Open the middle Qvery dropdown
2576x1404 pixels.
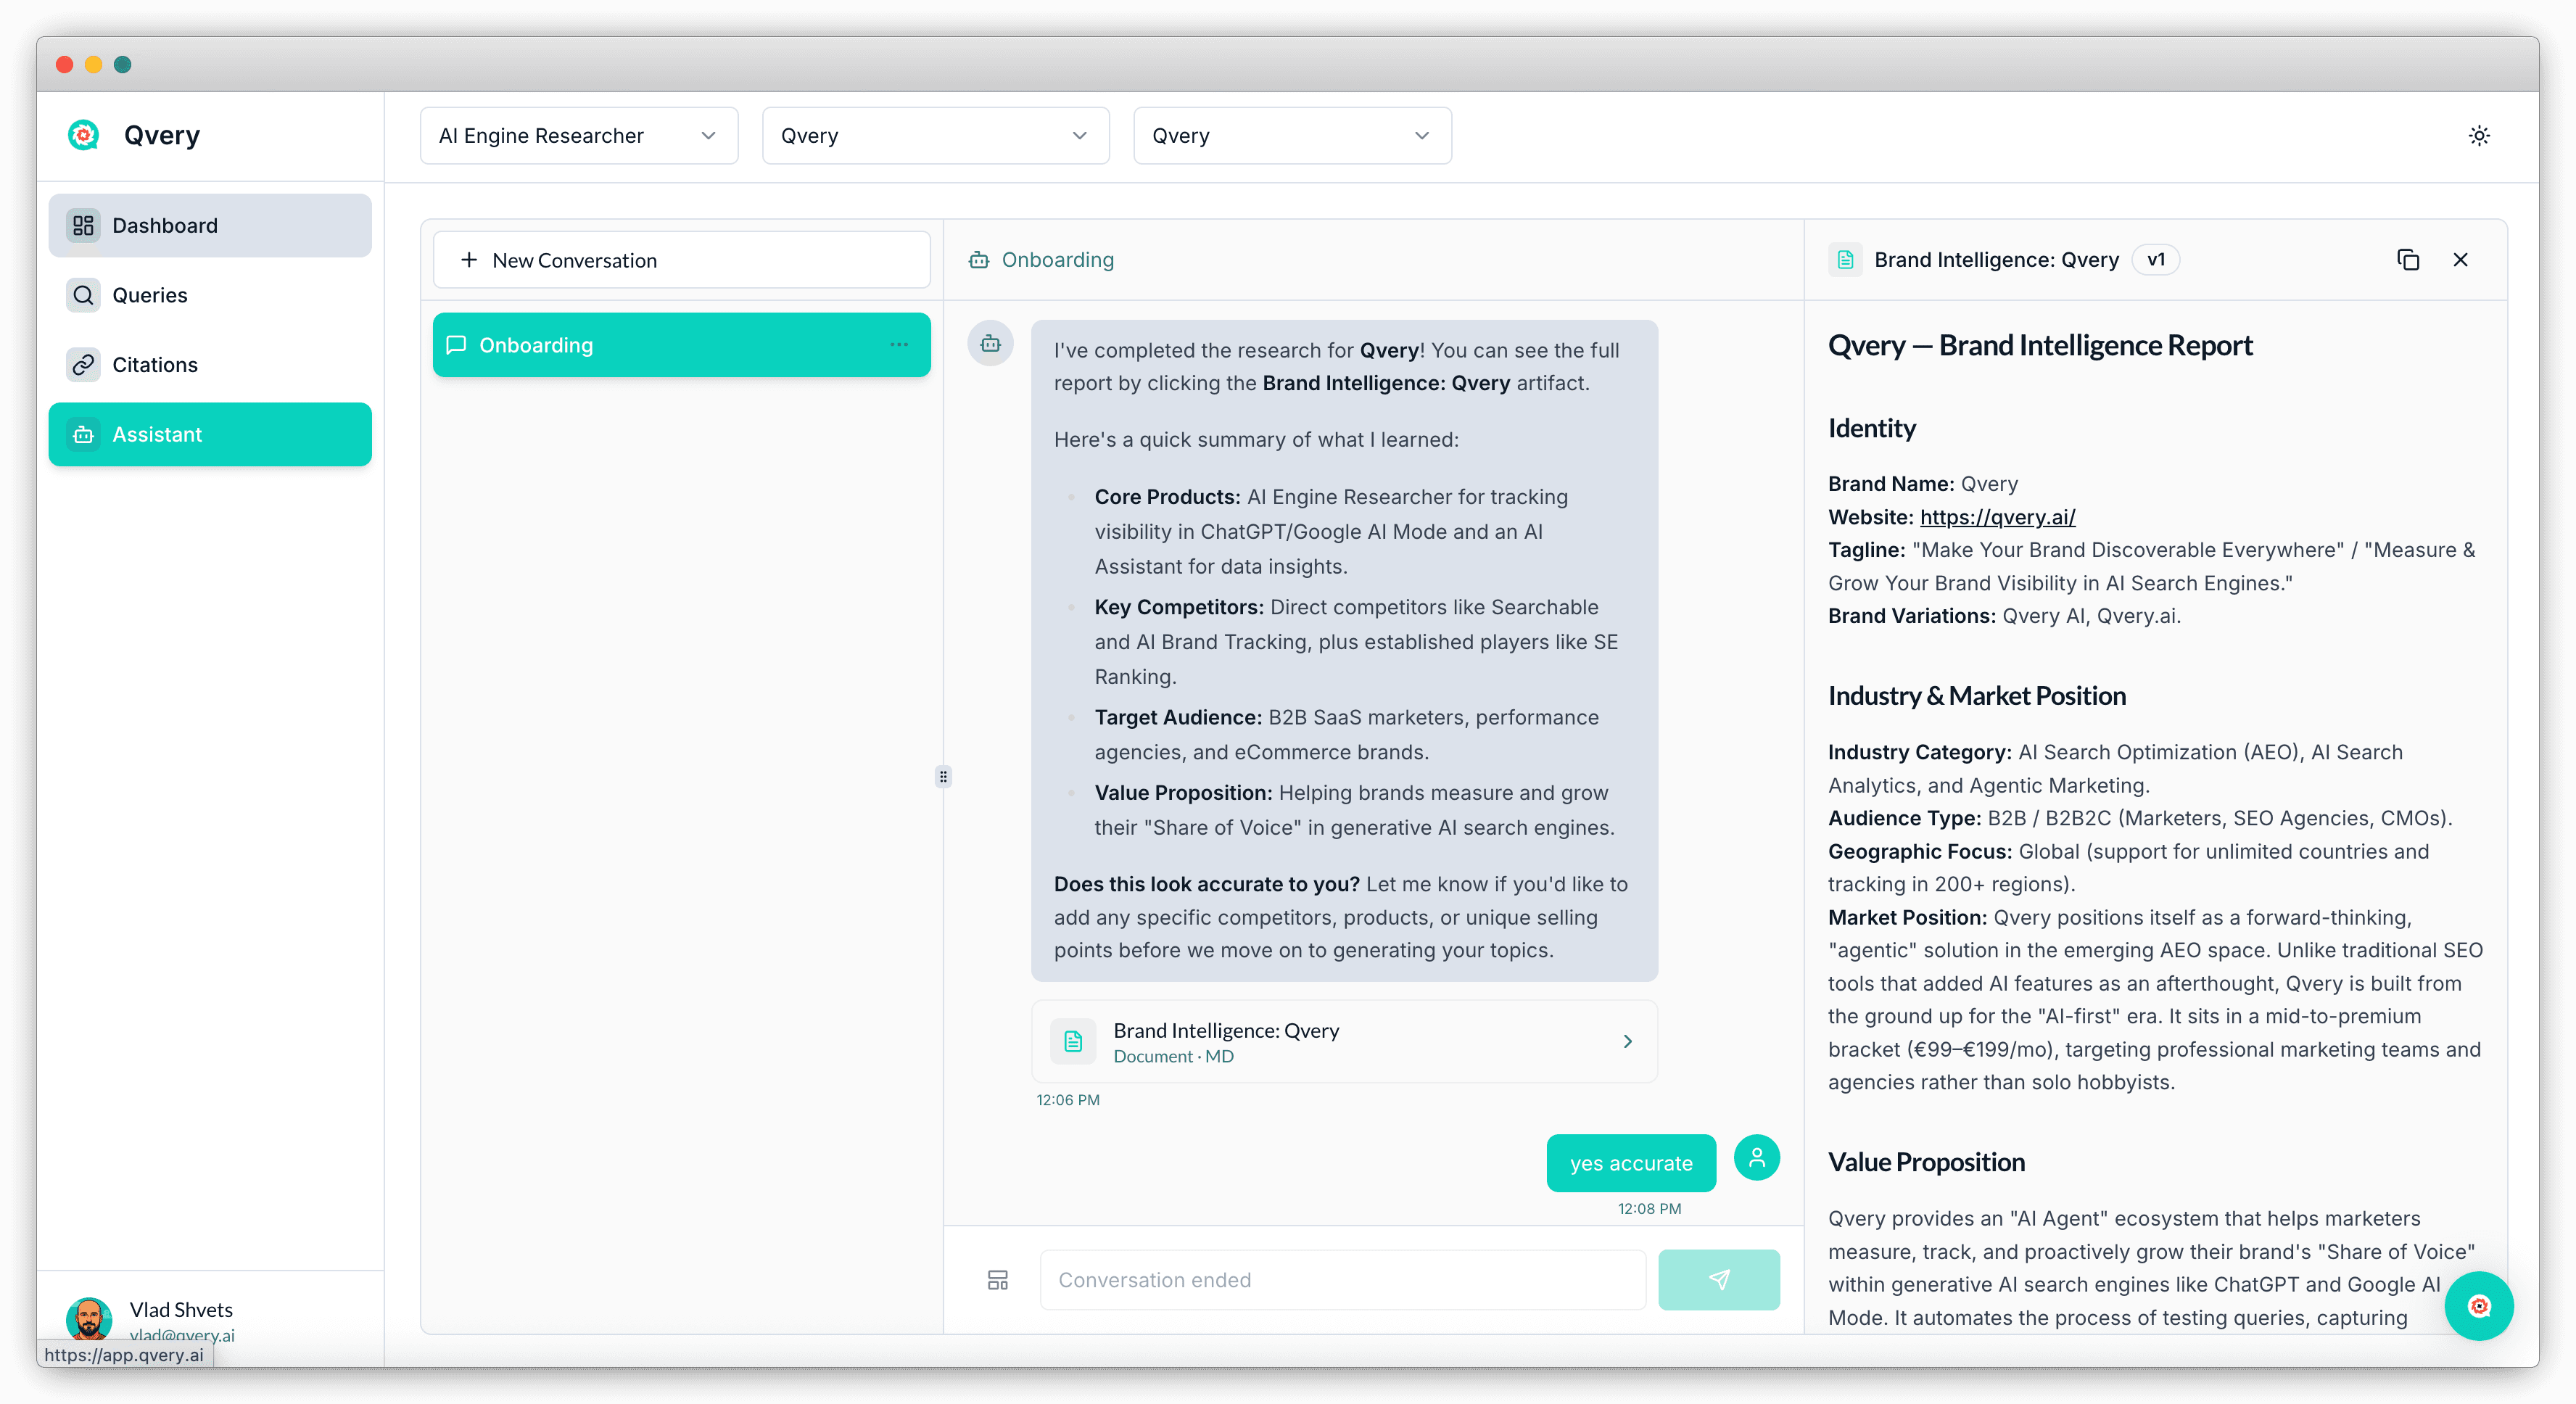(x=935, y=136)
